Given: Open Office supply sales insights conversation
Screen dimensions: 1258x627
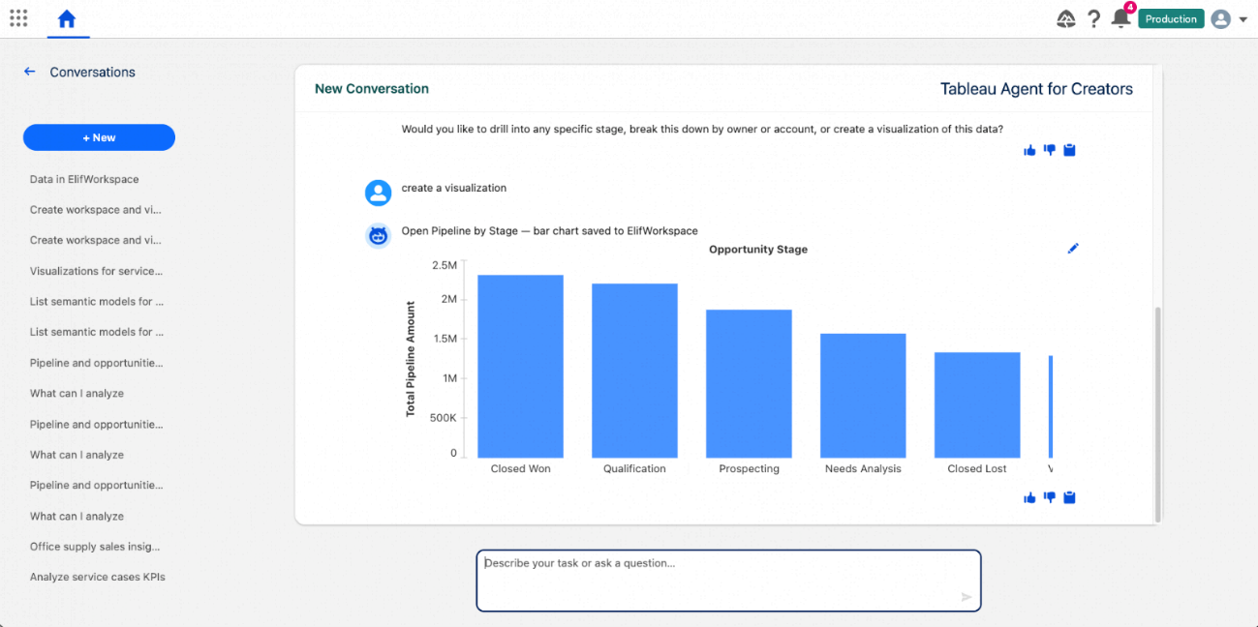Looking at the screenshot, I should 95,547.
